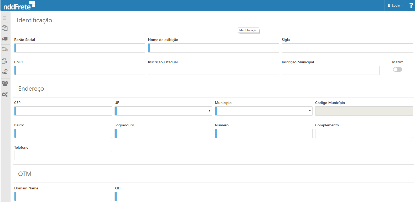Open settings via the gears sidebar icon
The image size is (415, 202).
coord(5,94)
